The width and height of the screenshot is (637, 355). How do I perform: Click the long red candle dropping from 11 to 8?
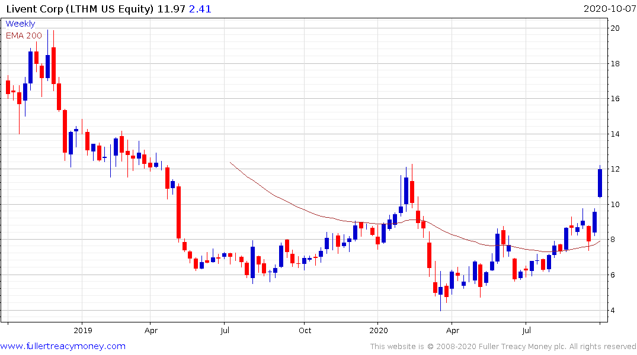178,212
